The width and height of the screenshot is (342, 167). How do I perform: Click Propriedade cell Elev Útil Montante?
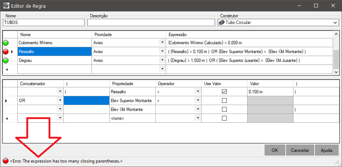132,109
